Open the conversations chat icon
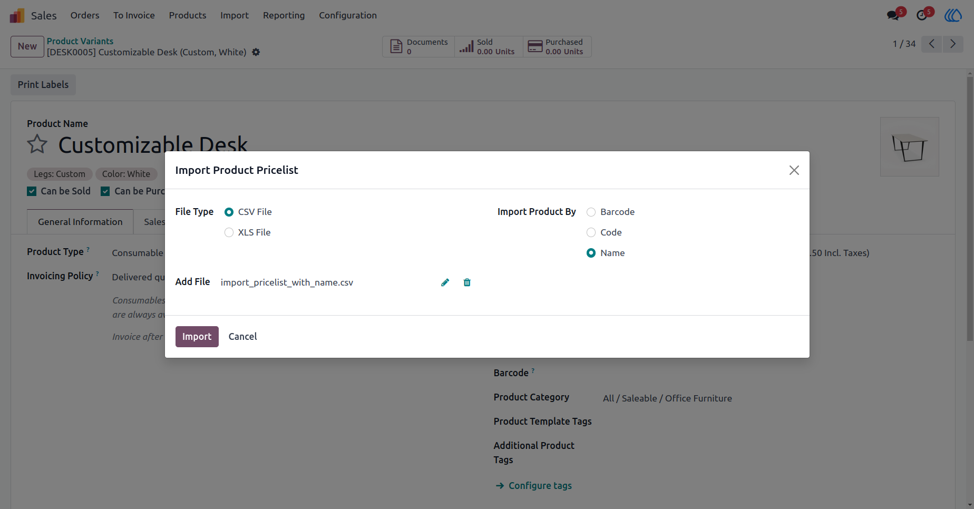The height and width of the screenshot is (509, 974). click(x=893, y=15)
